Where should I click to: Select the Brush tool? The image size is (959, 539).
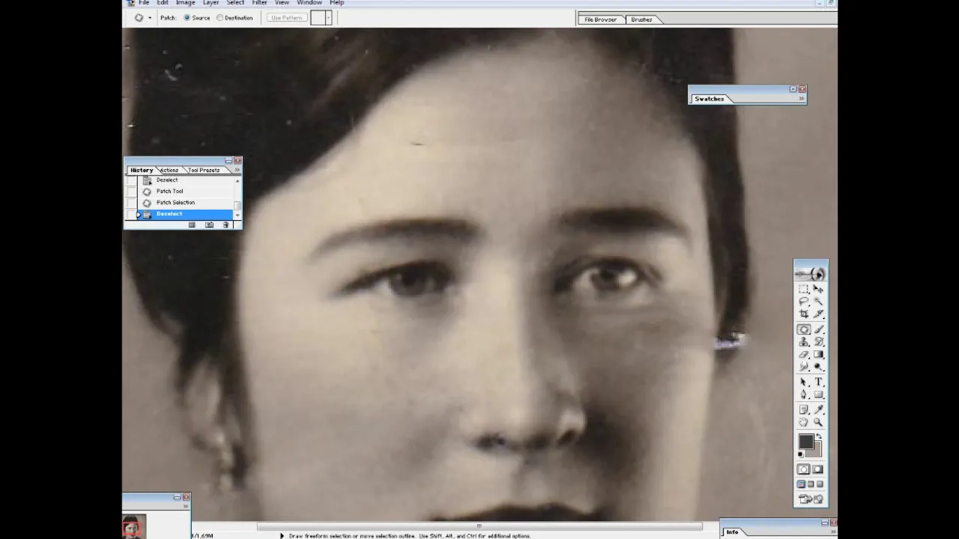[818, 329]
